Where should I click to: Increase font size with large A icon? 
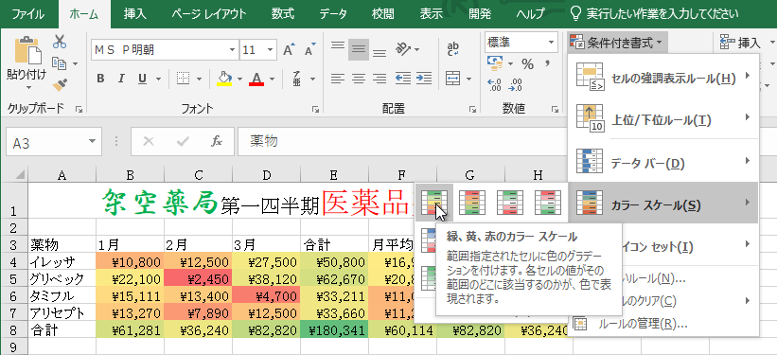289,50
